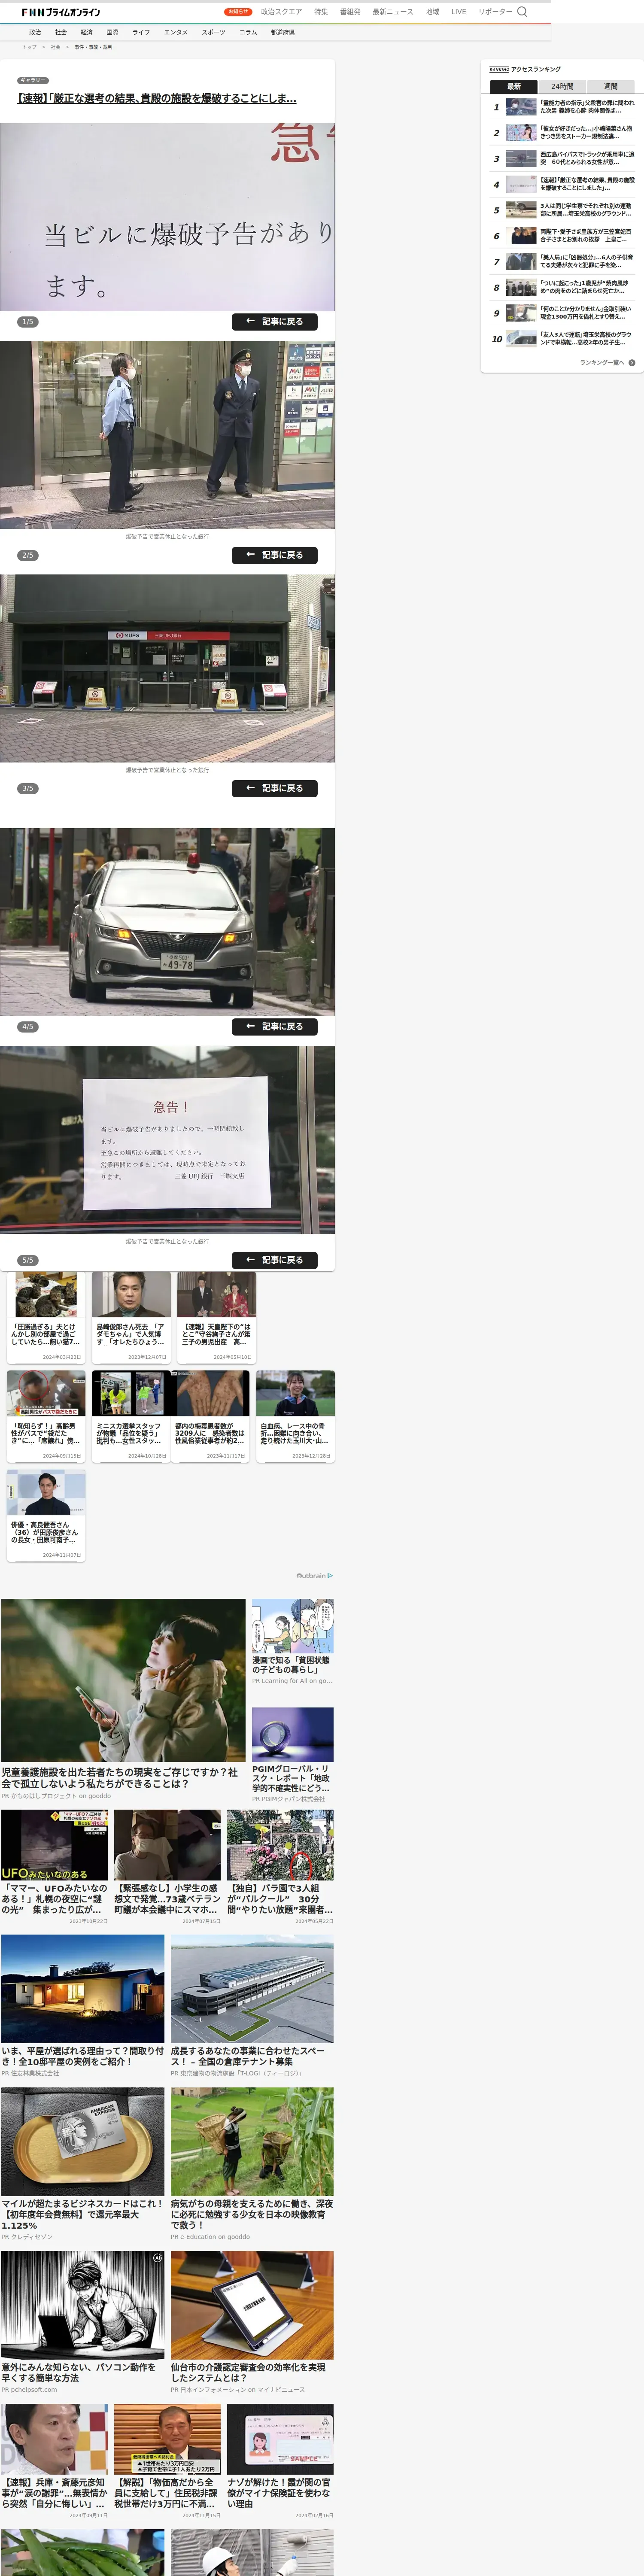Open rank 5 article 3人は同じ学生寮
Viewport: 644px width, 2576px height.
(x=563, y=210)
